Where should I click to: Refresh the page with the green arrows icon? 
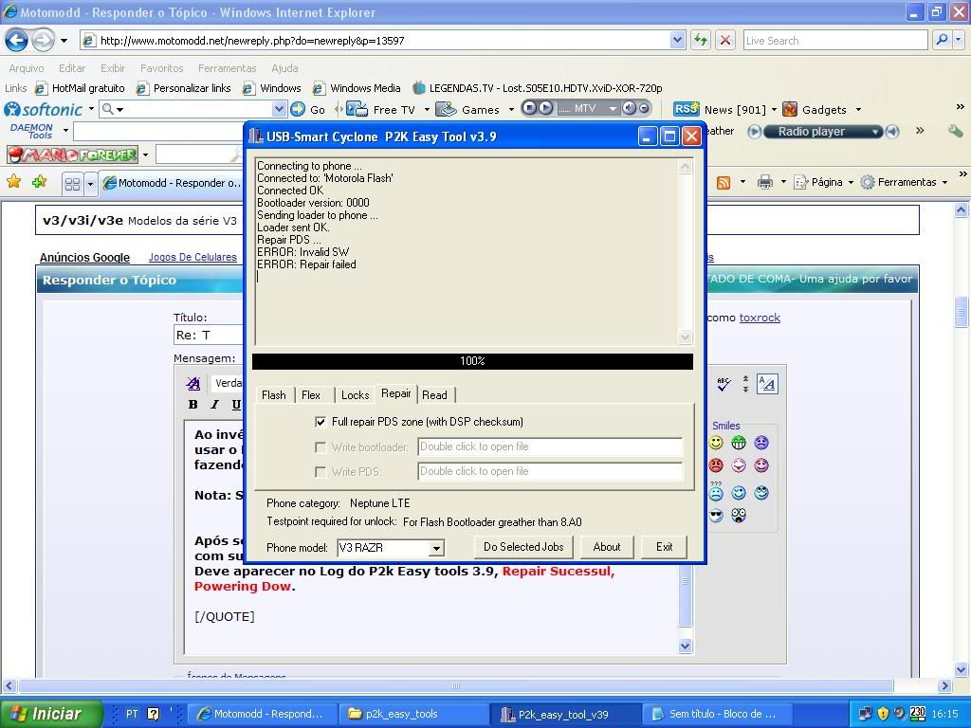click(x=701, y=41)
